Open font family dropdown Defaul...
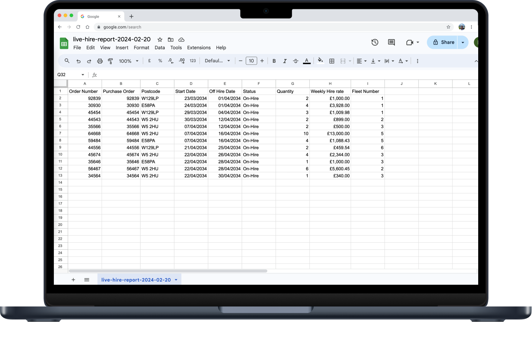 [217, 61]
